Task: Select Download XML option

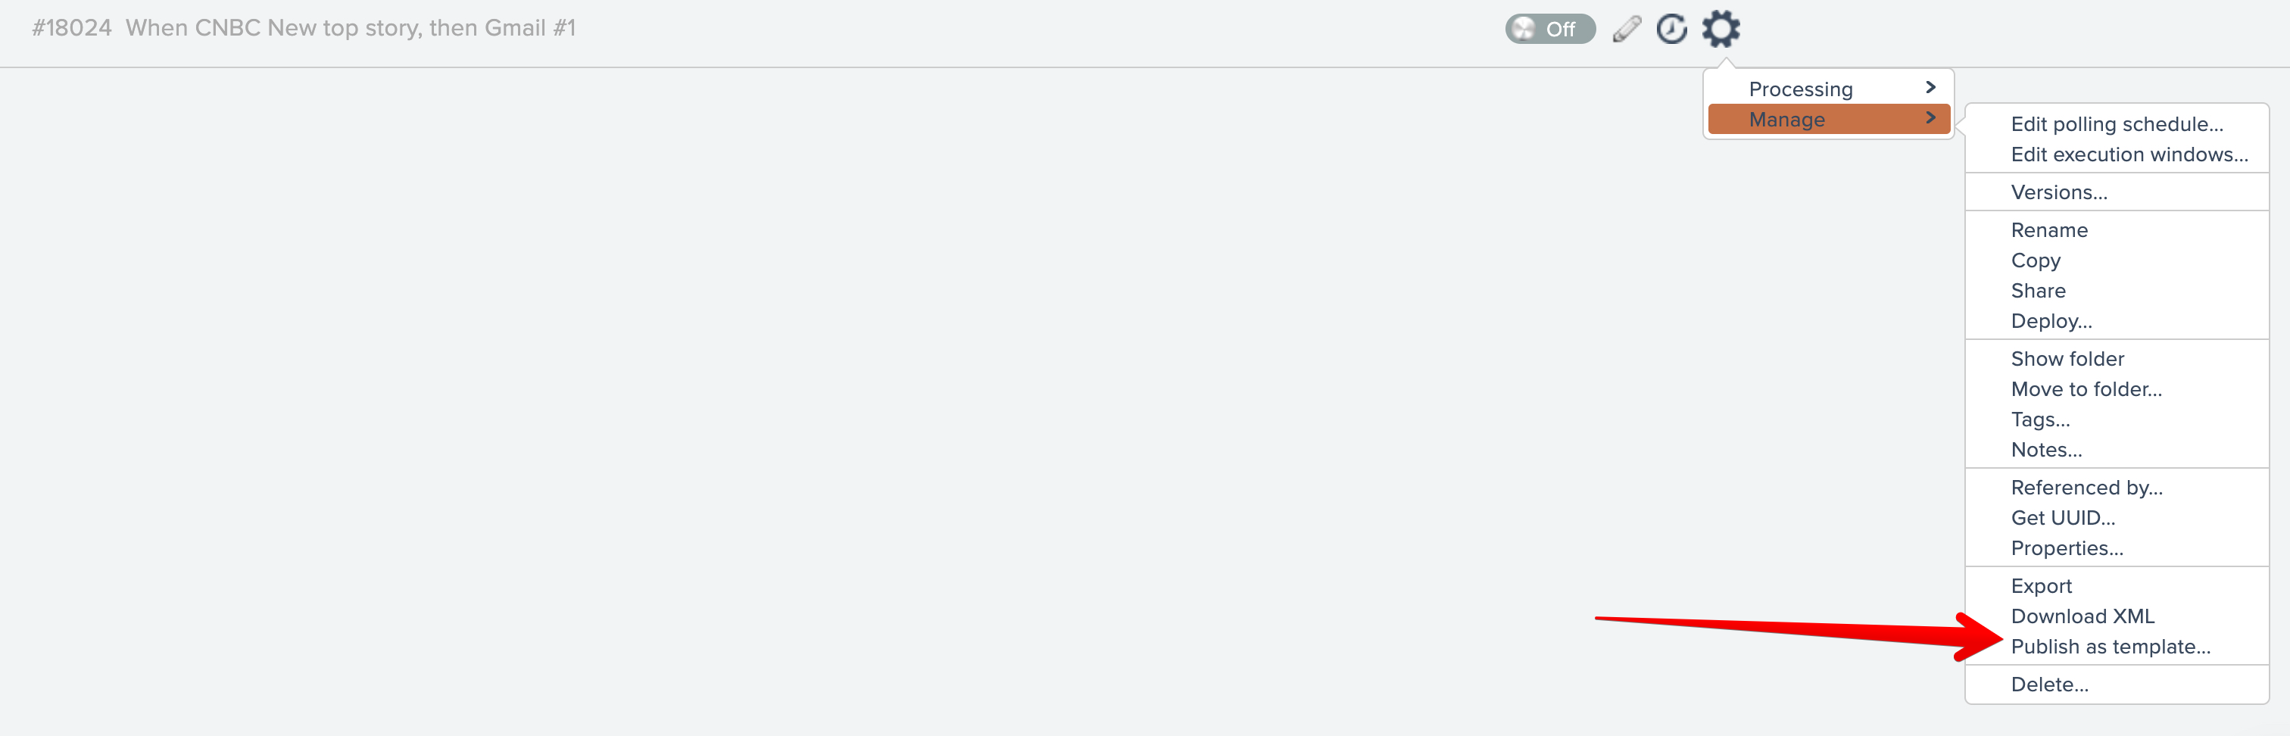Action: tap(2082, 617)
